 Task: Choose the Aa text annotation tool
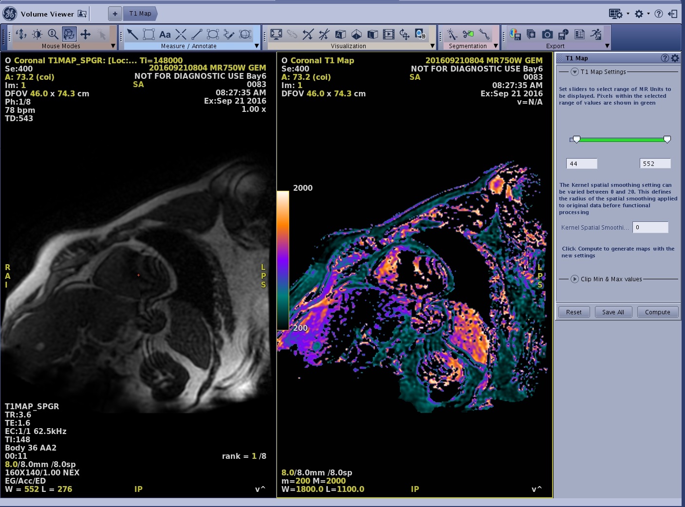coord(165,35)
